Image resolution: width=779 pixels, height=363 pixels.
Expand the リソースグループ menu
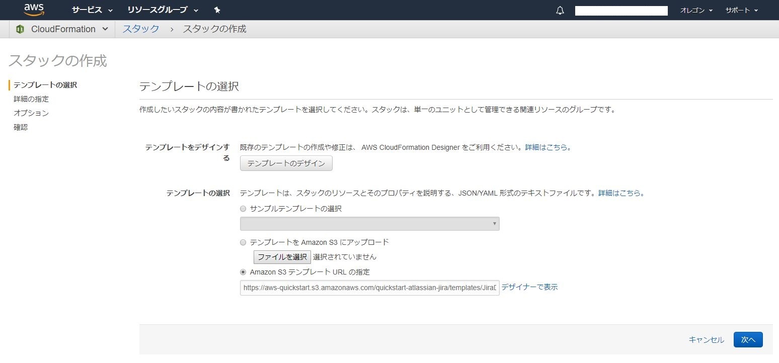pyautogui.click(x=163, y=10)
